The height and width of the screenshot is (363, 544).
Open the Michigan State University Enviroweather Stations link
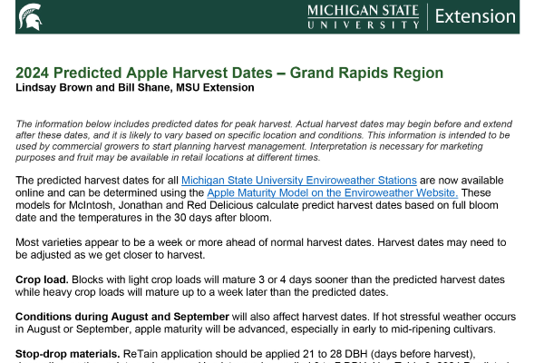(298, 181)
